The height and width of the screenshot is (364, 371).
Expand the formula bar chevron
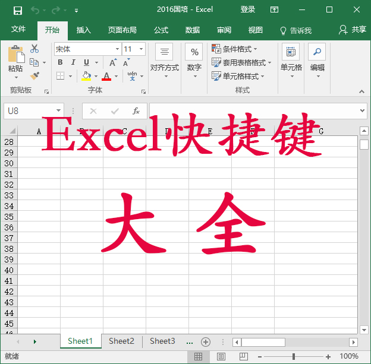pos(362,110)
